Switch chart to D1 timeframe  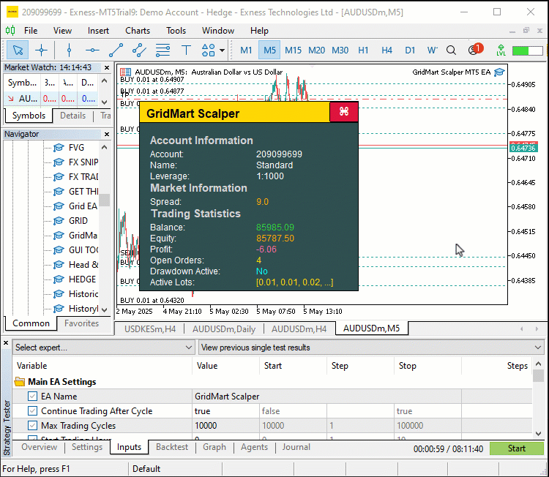point(410,50)
